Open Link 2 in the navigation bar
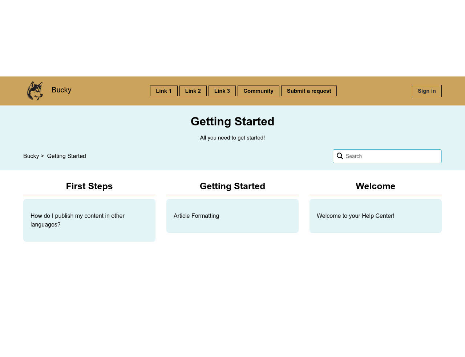465x357 pixels. tap(193, 91)
